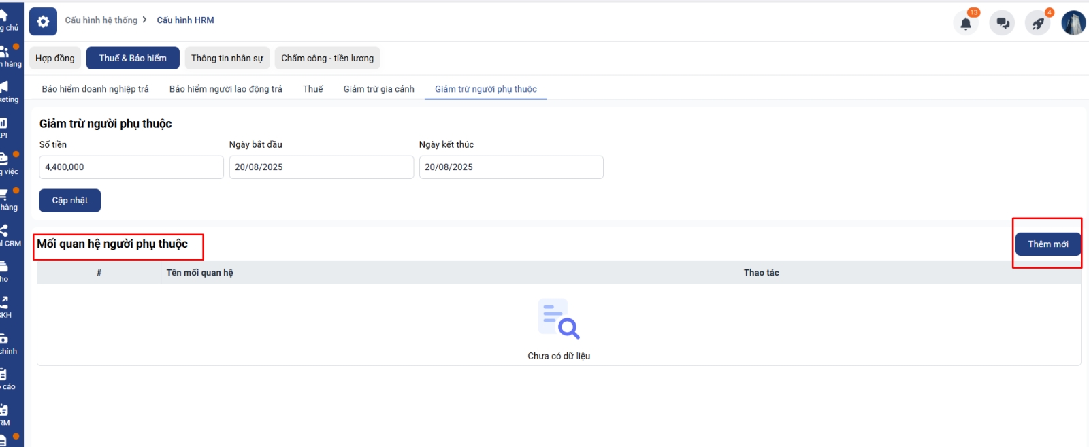Select the Thông tin nhân sự tab

coord(227,59)
